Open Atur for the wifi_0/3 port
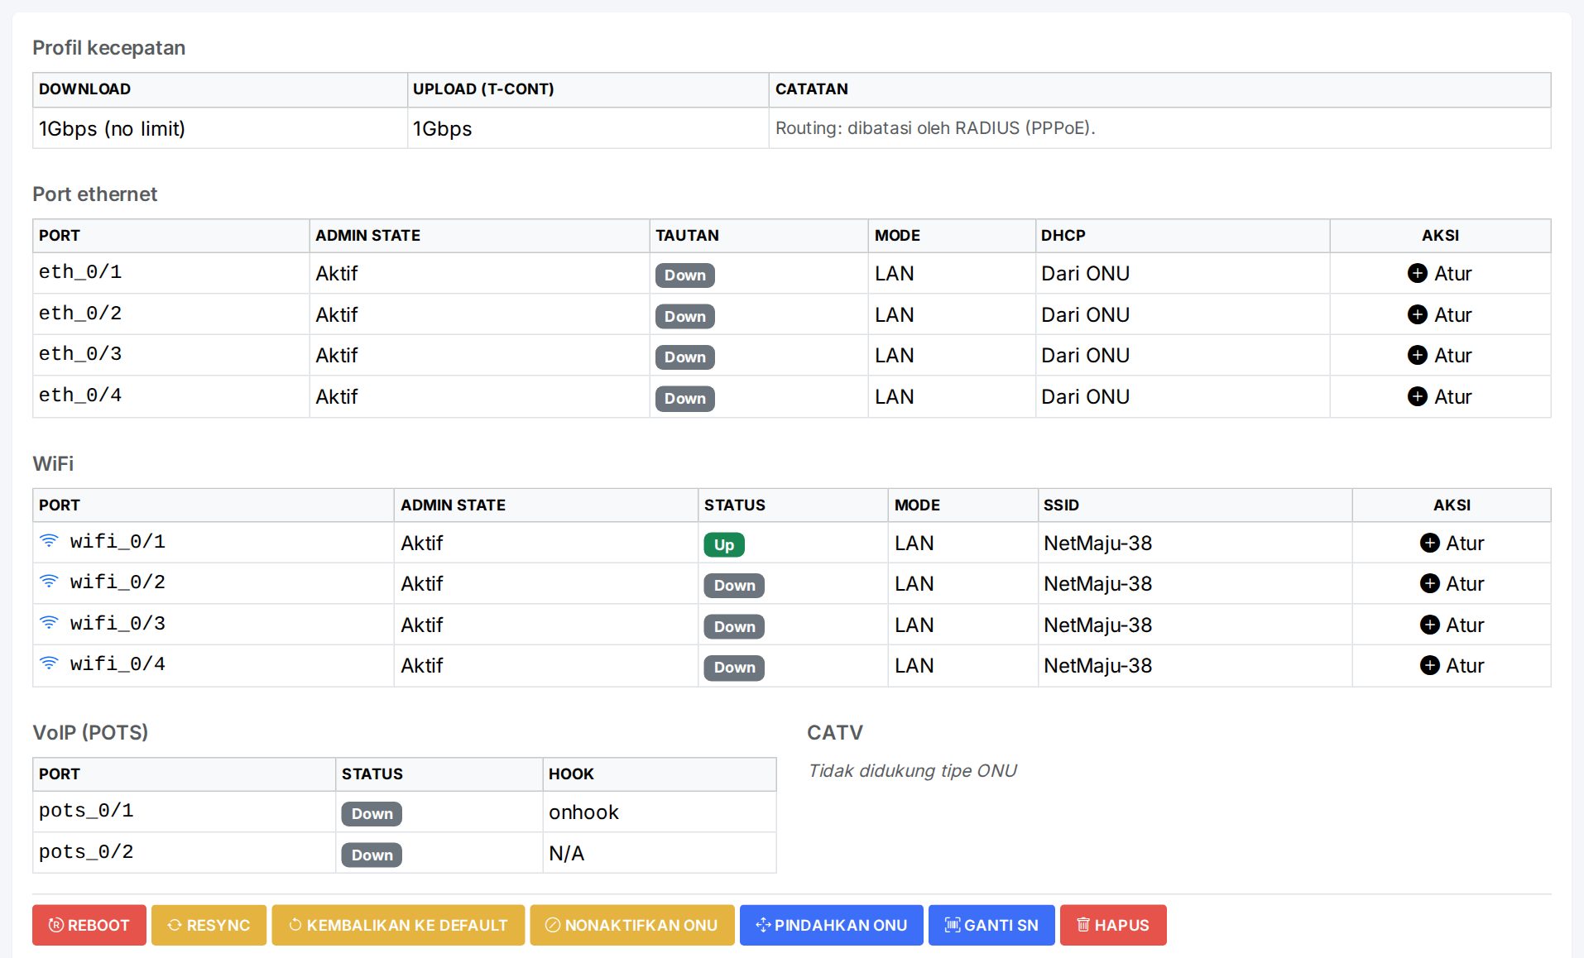Screen dimensions: 1584x958 (1452, 625)
